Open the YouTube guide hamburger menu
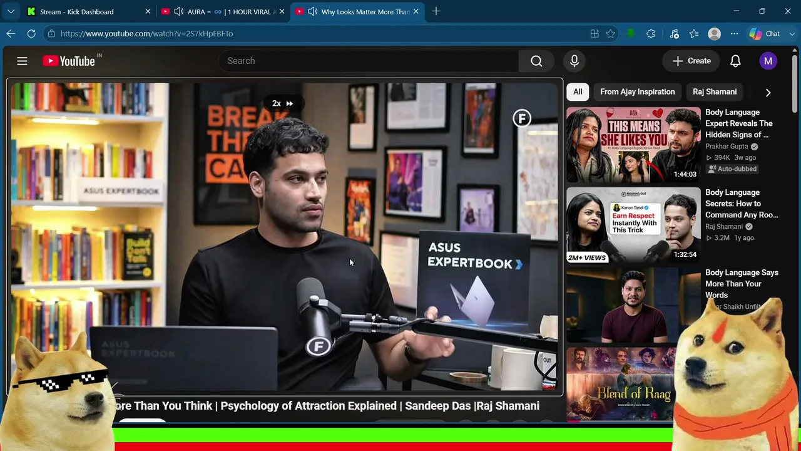The height and width of the screenshot is (451, 801). click(22, 61)
